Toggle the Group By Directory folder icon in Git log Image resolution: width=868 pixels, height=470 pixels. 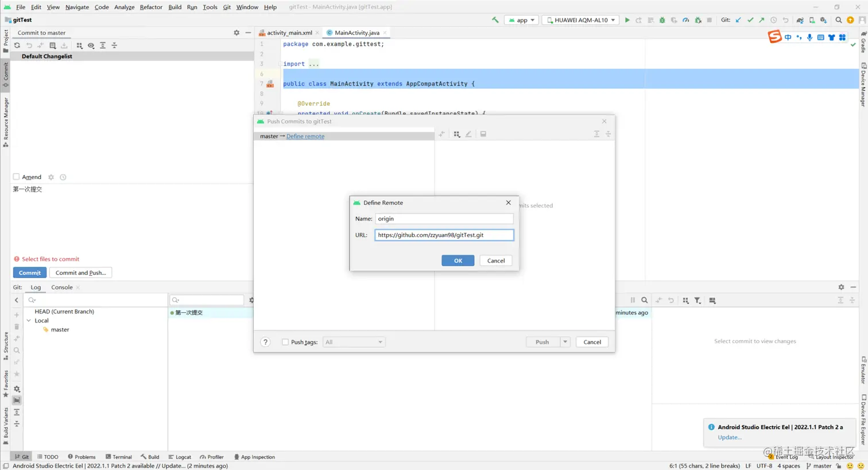tap(17, 401)
